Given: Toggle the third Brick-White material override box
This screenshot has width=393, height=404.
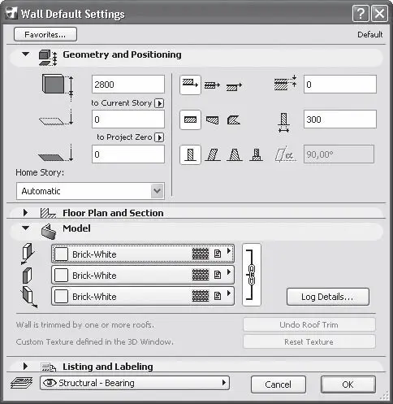Looking at the screenshot, I should [x=62, y=297].
